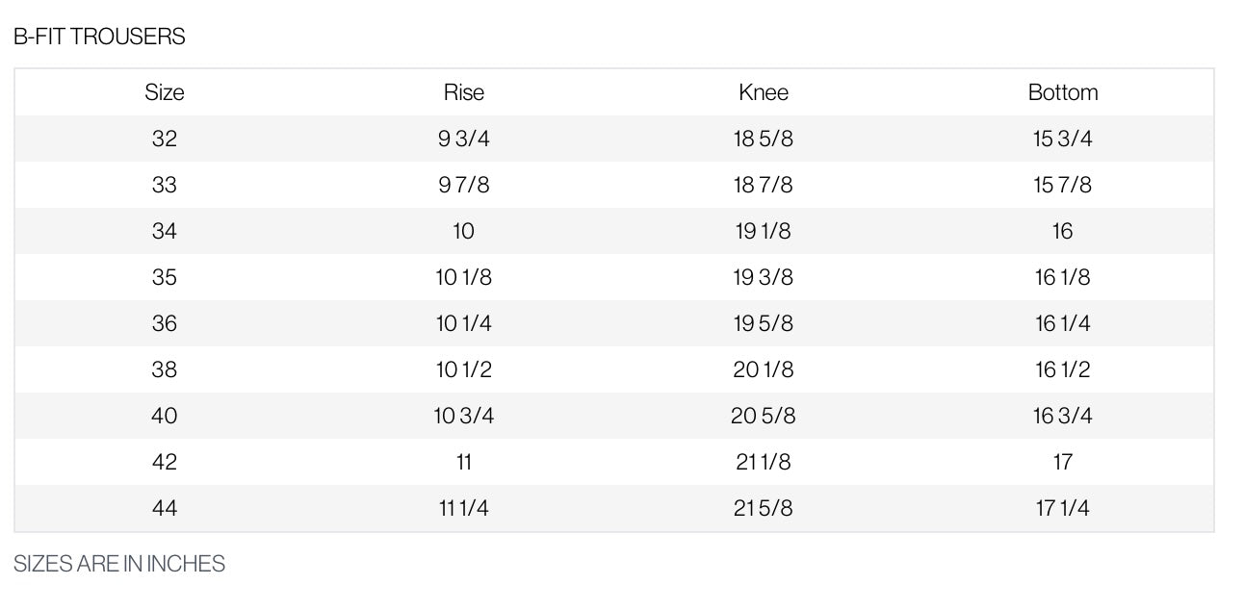Click the bottom value 16 1/2
Screen dimensions: 1244x610
pyautogui.click(x=1063, y=369)
